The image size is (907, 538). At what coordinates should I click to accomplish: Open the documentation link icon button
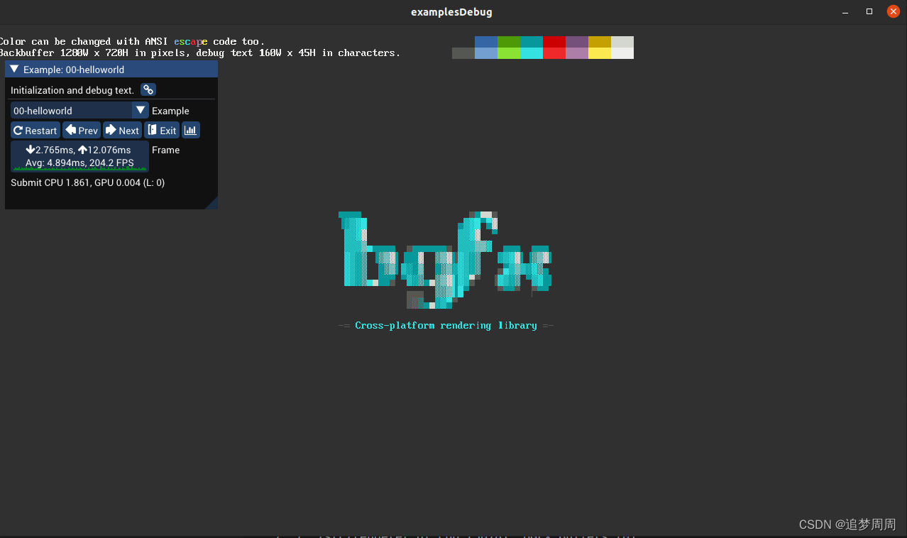point(148,90)
